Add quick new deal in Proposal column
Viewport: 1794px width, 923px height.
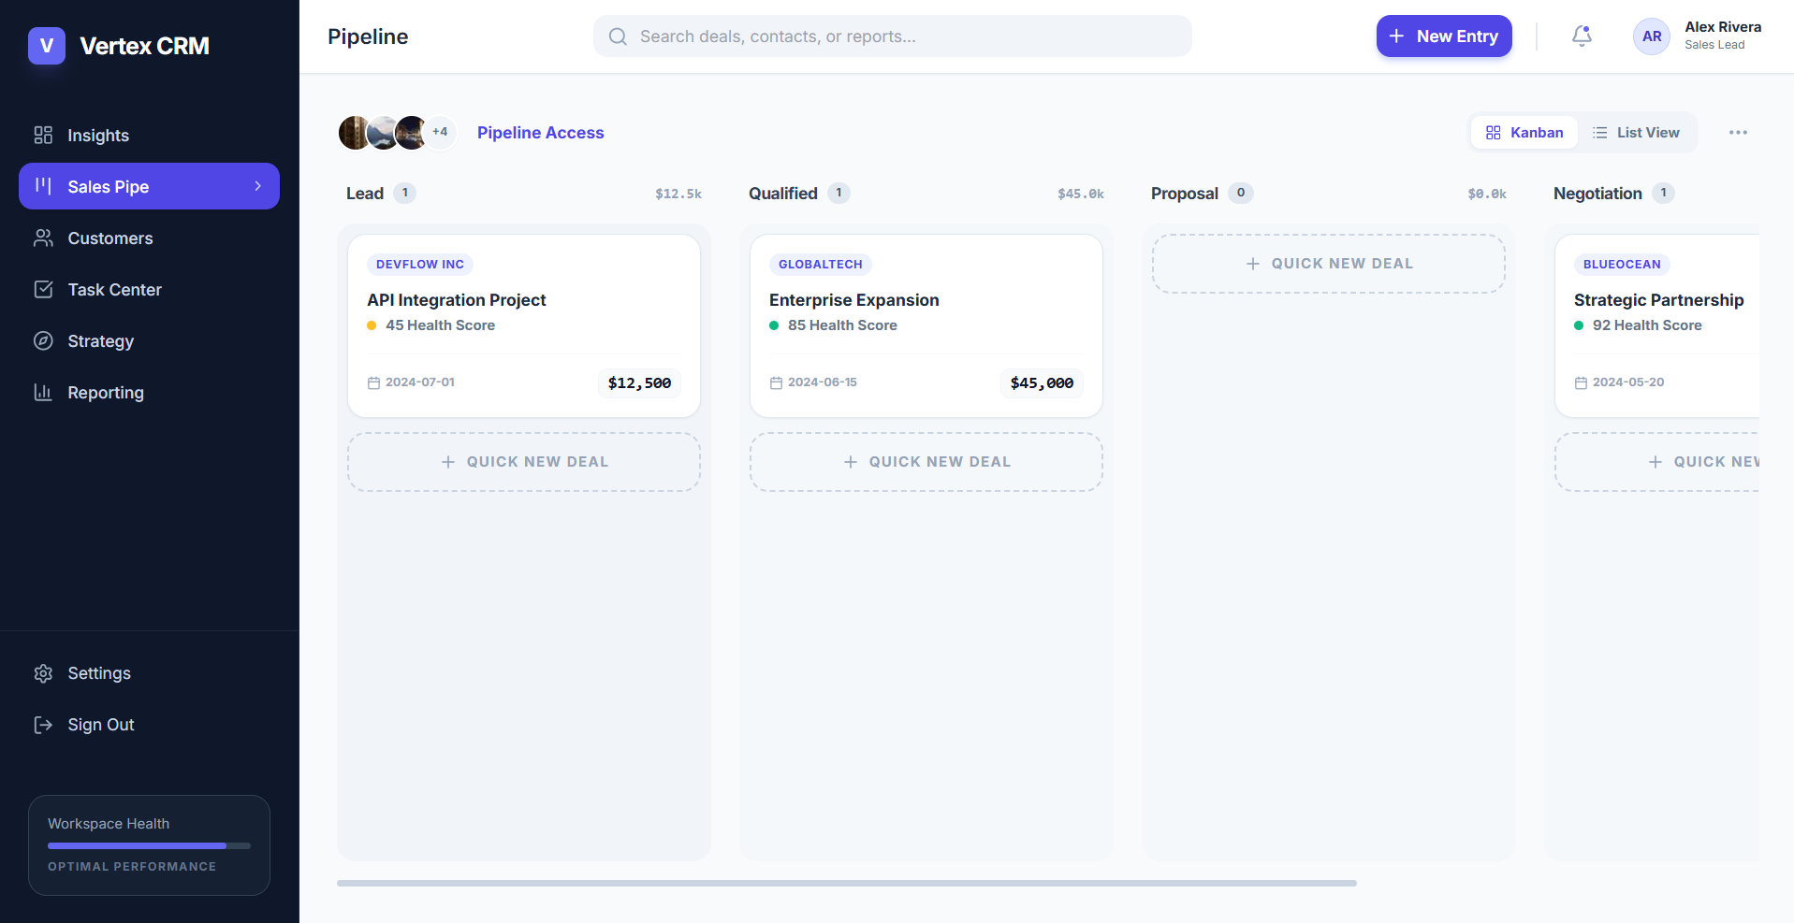[1328, 264]
